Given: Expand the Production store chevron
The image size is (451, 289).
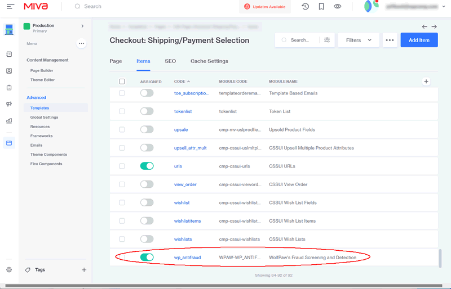Looking at the screenshot, I should point(82,26).
